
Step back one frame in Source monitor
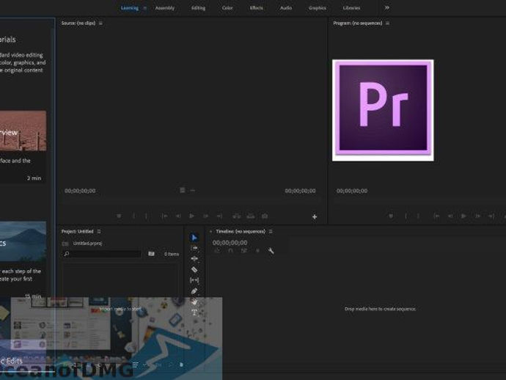[x=178, y=216]
